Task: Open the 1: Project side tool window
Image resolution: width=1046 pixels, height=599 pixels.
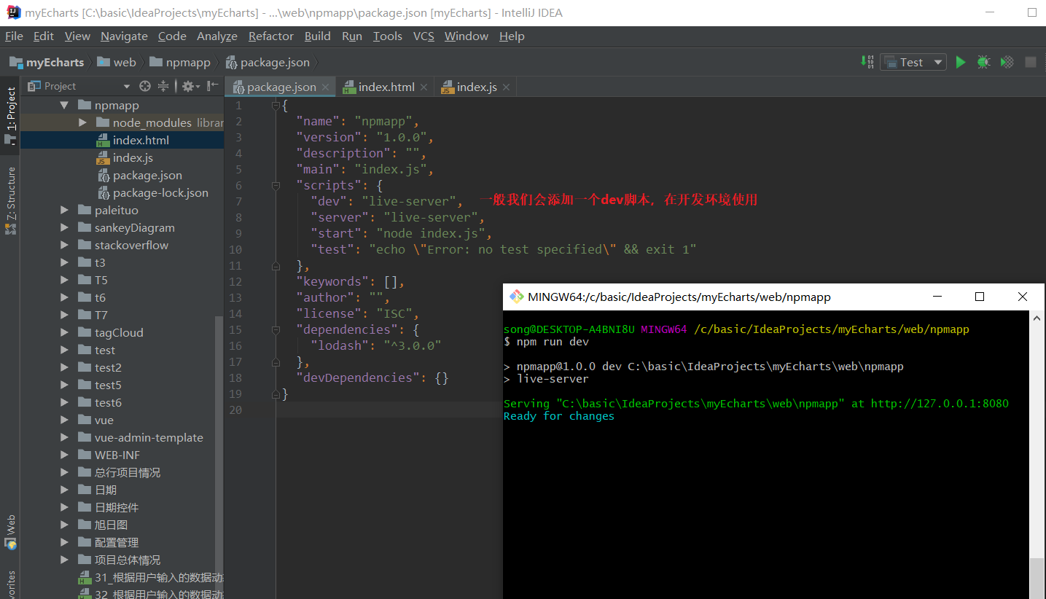Action: (x=10, y=114)
